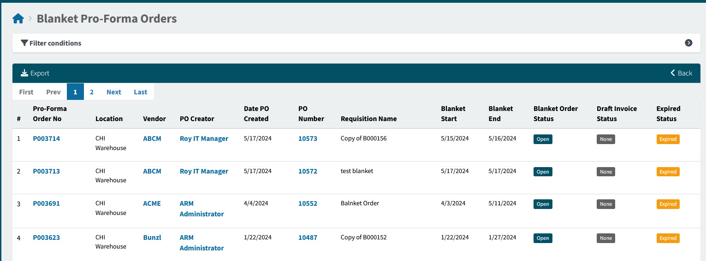
Task: Click the None draft invoice badge for P003691
Action: click(x=606, y=204)
